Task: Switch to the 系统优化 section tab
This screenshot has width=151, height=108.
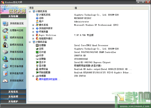Action: (13, 92)
